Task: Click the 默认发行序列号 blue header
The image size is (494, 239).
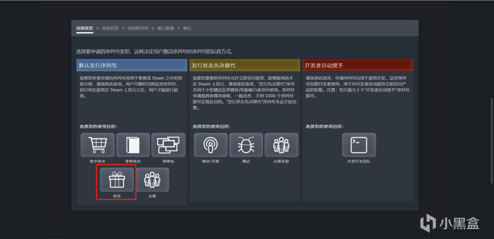Action: [x=132, y=65]
